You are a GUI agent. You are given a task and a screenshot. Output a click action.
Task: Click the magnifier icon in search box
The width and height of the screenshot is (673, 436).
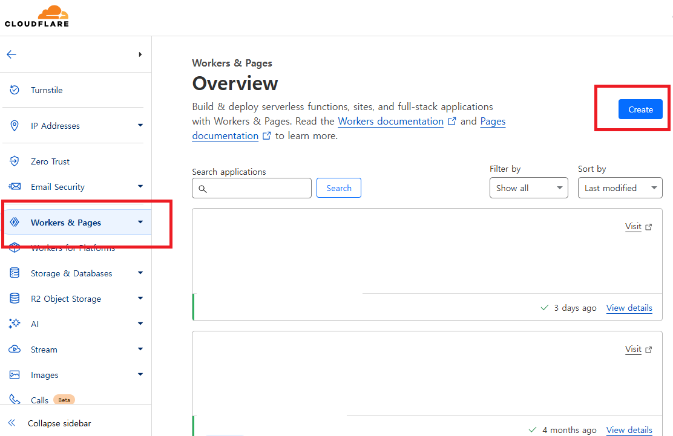click(203, 189)
